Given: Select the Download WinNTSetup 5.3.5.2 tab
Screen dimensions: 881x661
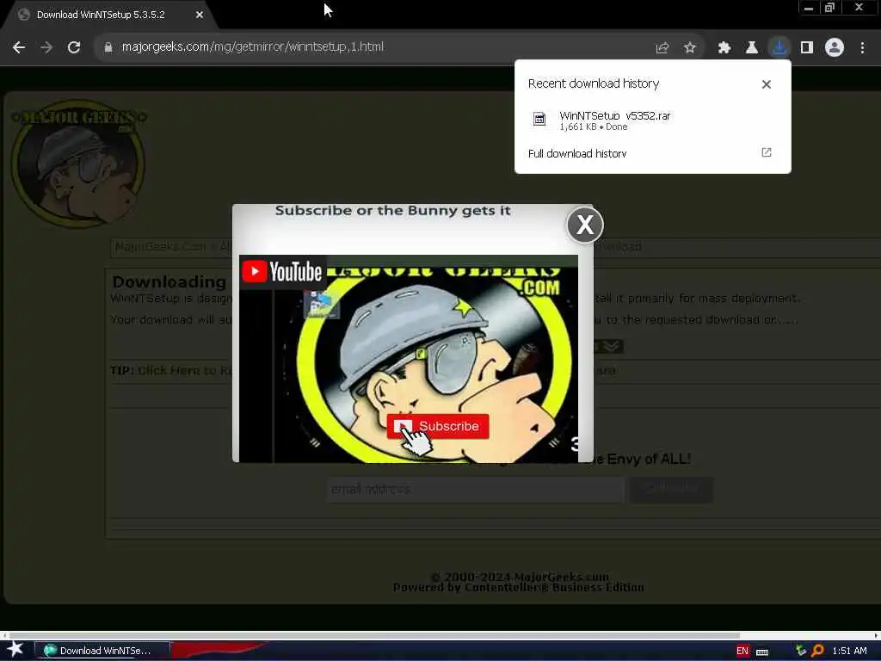Looking at the screenshot, I should (102, 15).
